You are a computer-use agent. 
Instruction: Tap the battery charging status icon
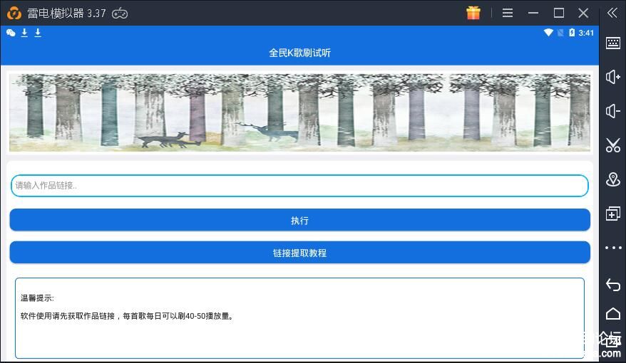tap(572, 33)
